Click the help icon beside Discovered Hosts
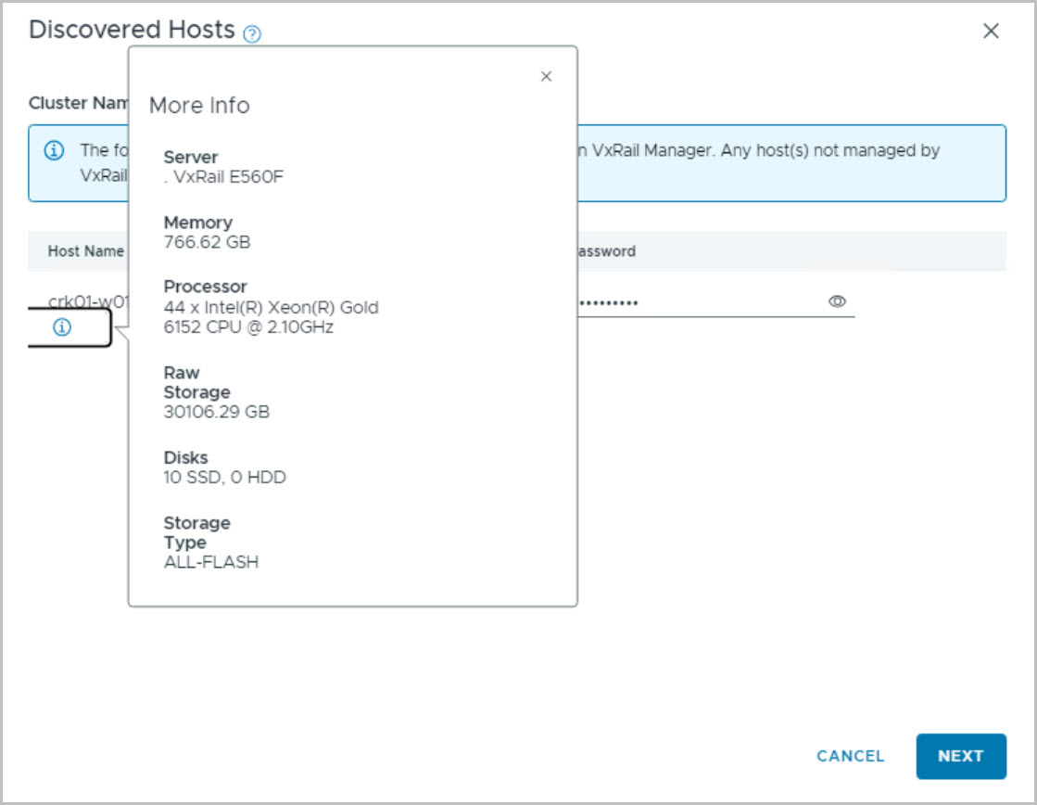The height and width of the screenshot is (805, 1037). [x=252, y=33]
